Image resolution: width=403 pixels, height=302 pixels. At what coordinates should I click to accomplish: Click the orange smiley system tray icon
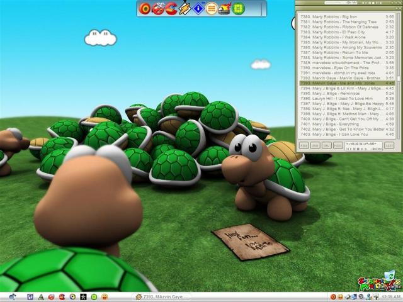340,297
